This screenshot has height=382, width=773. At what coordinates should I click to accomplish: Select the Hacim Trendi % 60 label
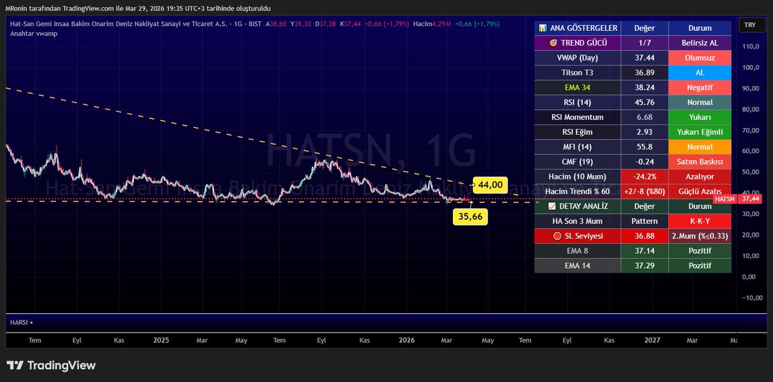(578, 191)
